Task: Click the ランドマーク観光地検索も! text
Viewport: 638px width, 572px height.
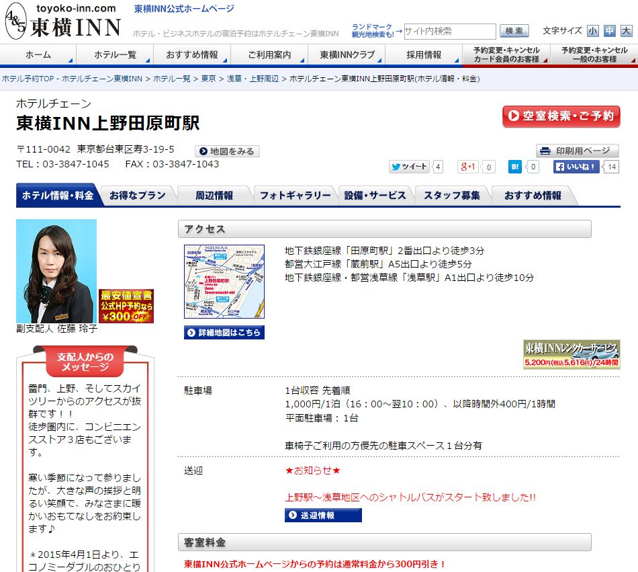Action: 373,30
